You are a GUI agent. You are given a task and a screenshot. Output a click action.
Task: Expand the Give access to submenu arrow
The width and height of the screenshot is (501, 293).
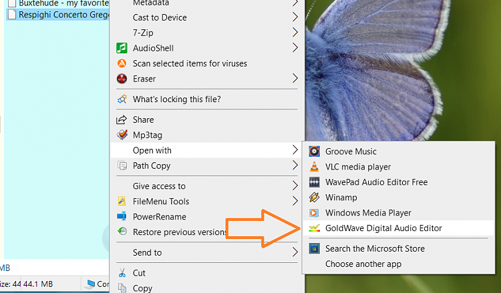(295, 186)
